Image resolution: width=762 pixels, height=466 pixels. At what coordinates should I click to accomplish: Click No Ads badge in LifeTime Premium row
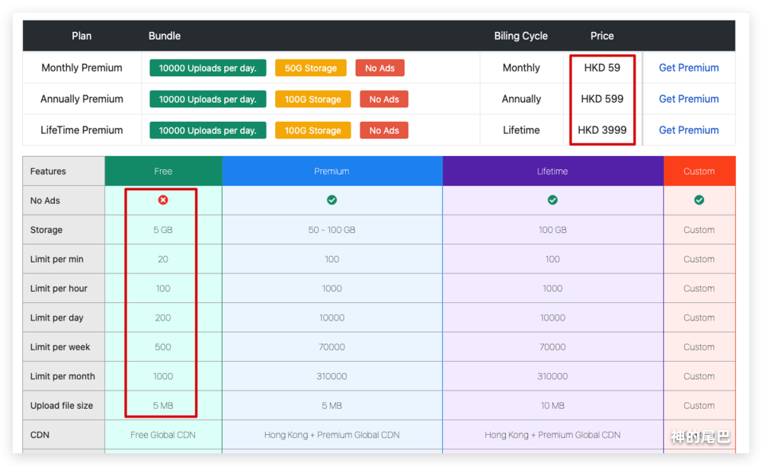coord(384,130)
